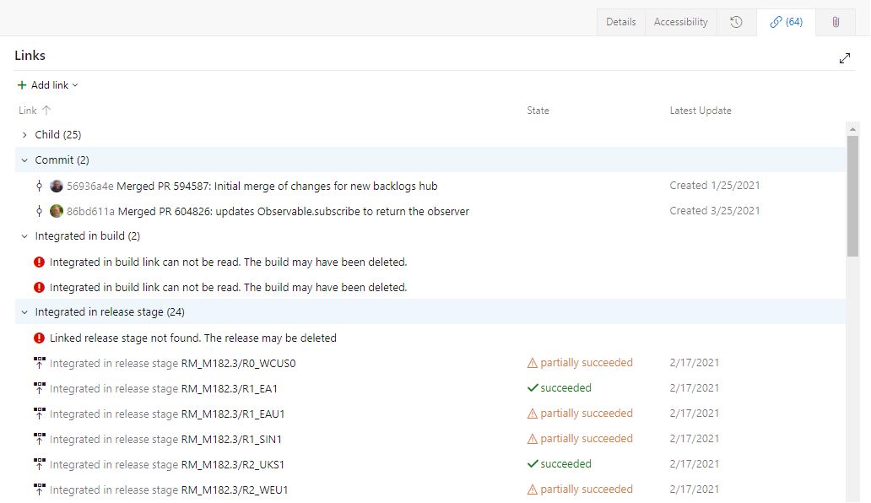Click the error icon on linked release stage not found

click(x=39, y=337)
